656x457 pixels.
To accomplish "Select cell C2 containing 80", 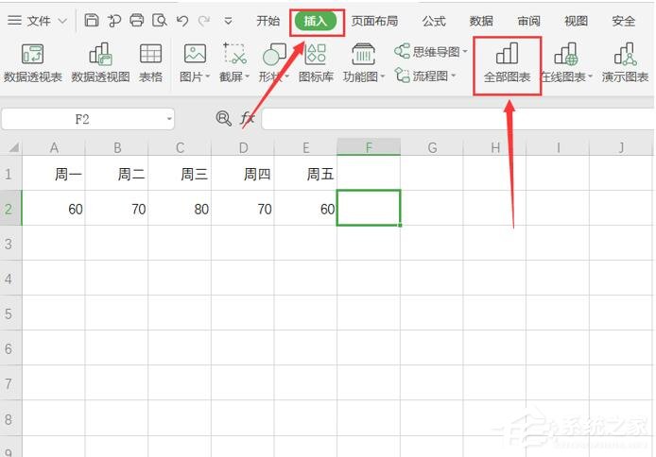I will pyautogui.click(x=180, y=209).
